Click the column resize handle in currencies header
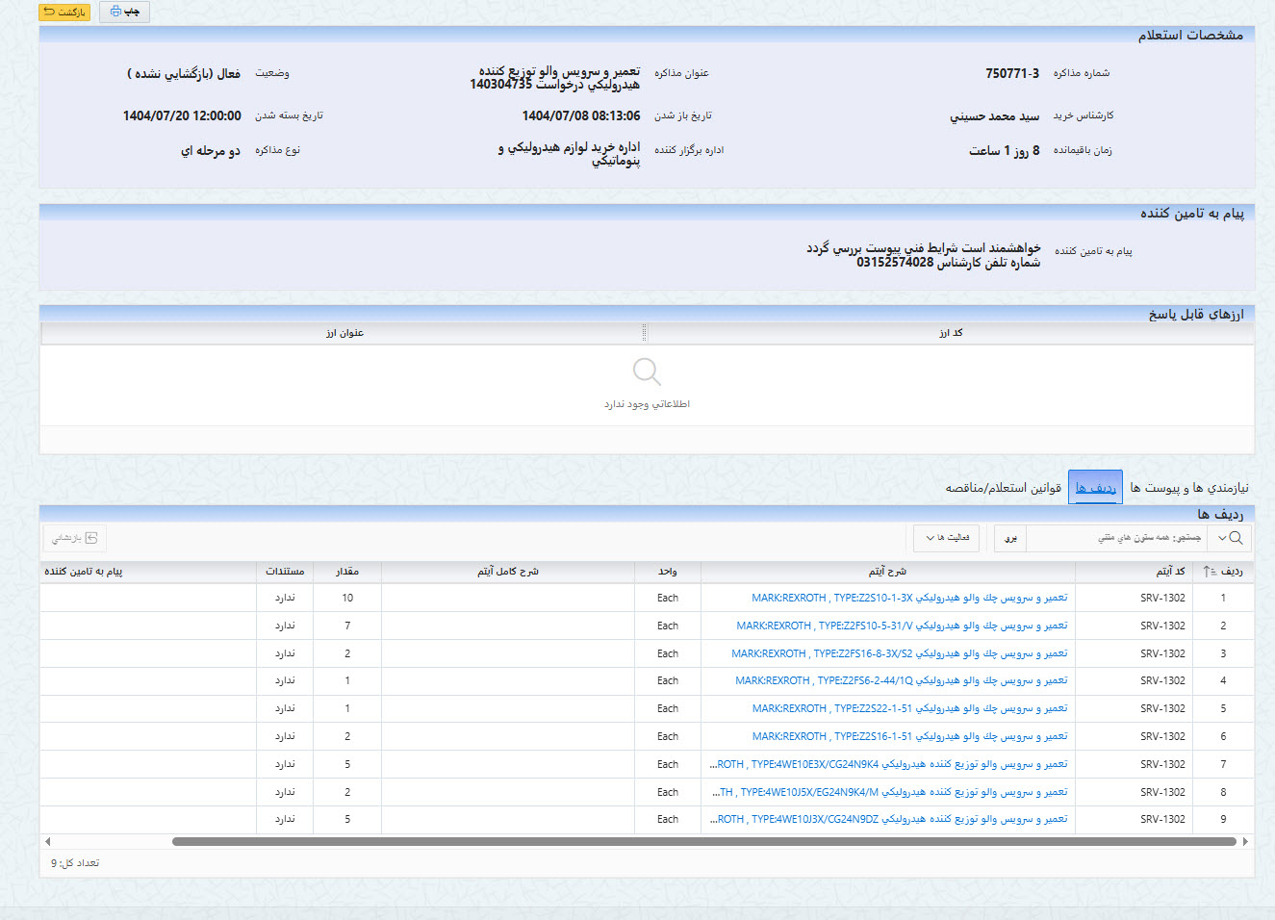 (x=645, y=333)
